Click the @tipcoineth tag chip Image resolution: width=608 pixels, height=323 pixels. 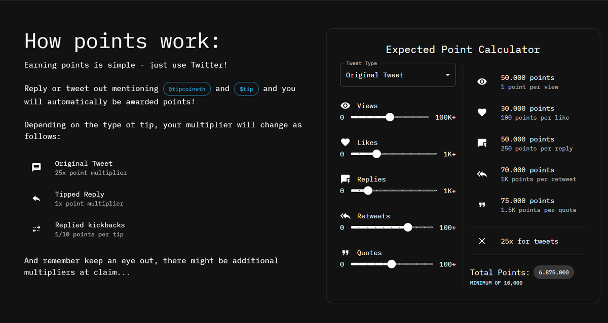point(187,89)
